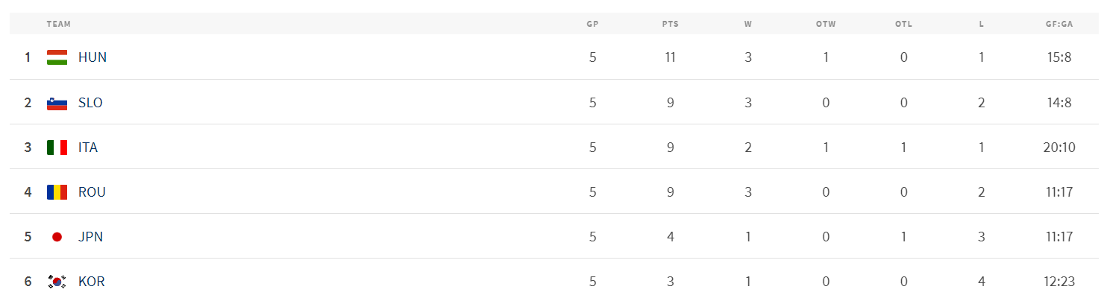
Task: Click the Italy flag icon
Action: pyautogui.click(x=57, y=148)
